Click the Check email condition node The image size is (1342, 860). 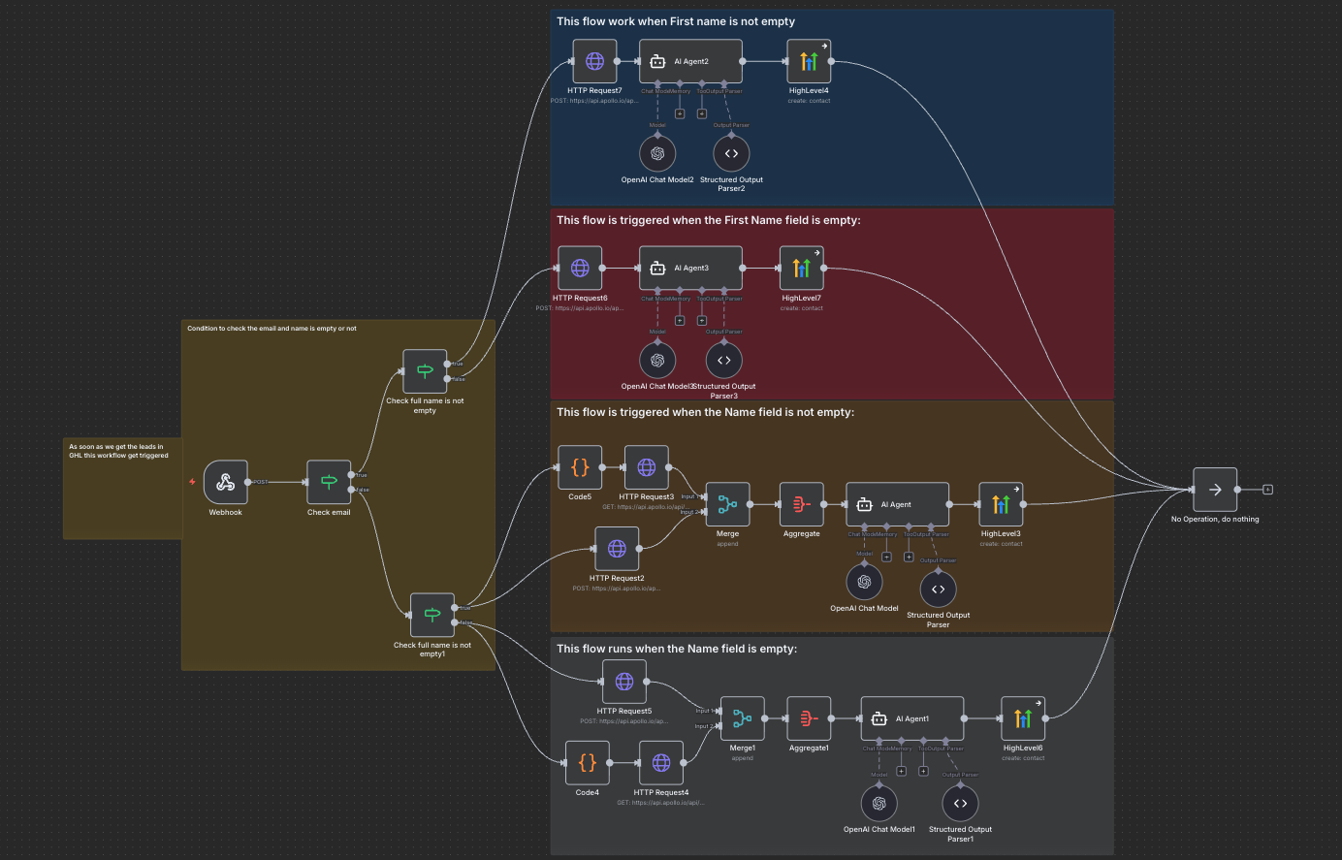(x=329, y=482)
